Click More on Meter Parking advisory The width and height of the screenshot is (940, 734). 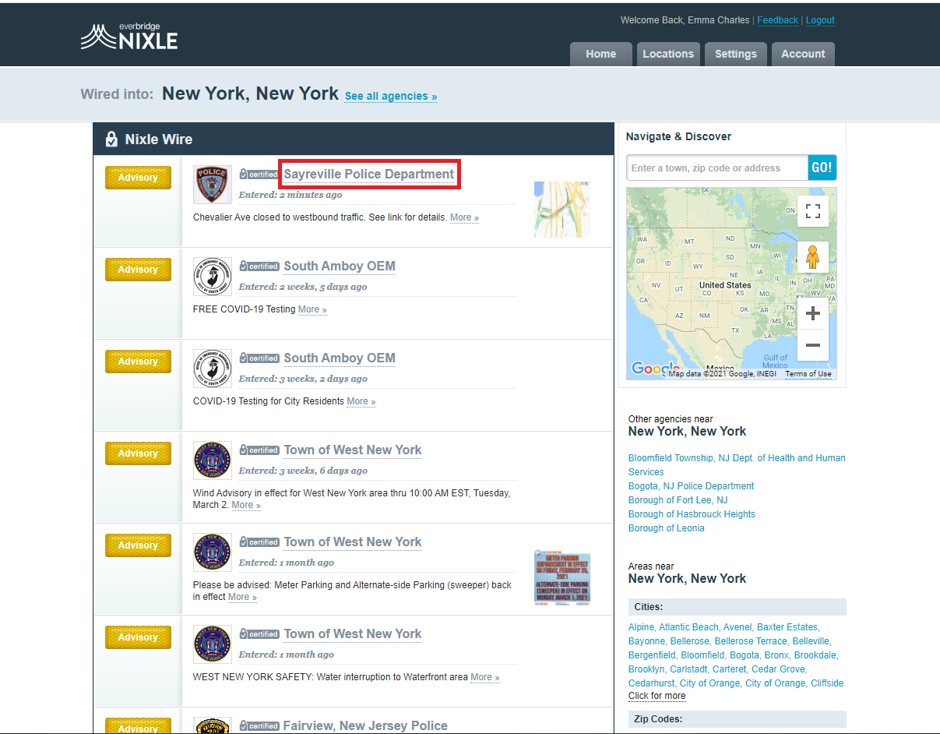[x=242, y=597]
